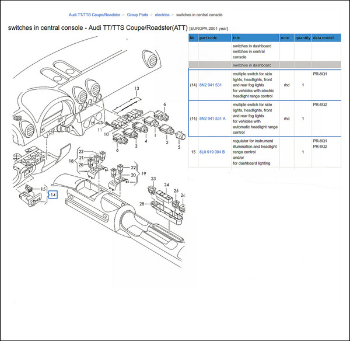Select callout 28 on the console switch panel
The image size is (350, 341).
(142, 203)
